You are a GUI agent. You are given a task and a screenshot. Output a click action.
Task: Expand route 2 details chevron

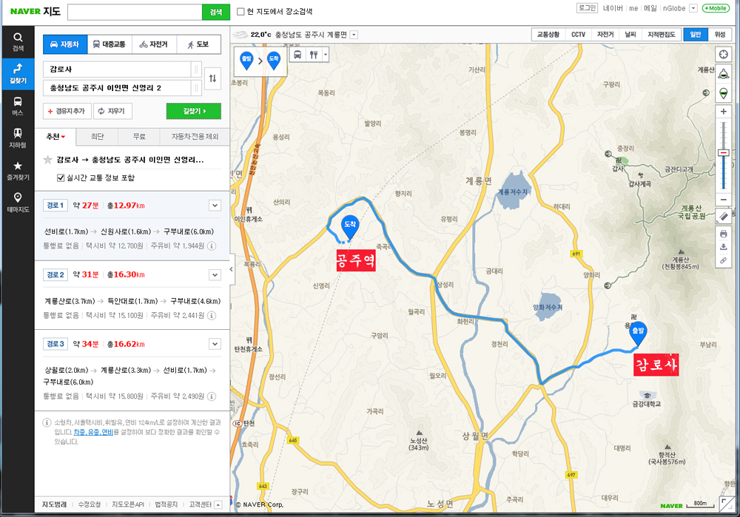click(x=215, y=275)
